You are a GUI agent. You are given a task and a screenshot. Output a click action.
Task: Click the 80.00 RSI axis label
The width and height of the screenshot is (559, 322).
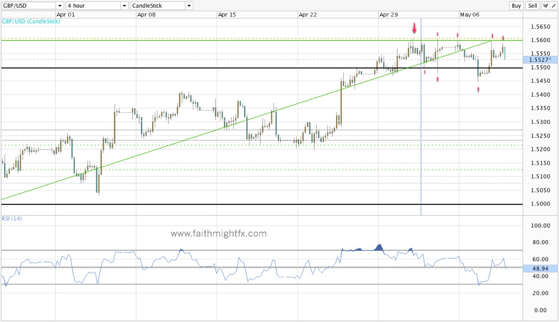[541, 242]
